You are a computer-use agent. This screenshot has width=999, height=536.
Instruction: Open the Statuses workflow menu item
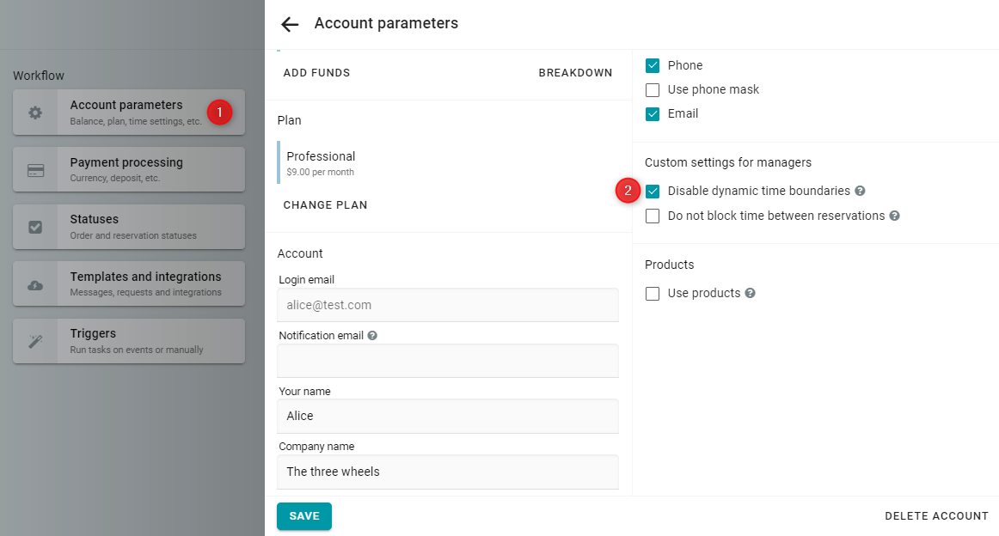[x=129, y=227]
